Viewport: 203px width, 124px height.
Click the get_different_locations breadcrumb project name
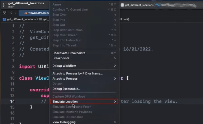[21, 19]
